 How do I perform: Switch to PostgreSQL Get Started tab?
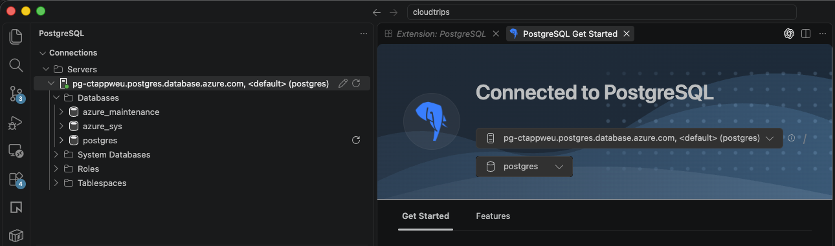(570, 34)
